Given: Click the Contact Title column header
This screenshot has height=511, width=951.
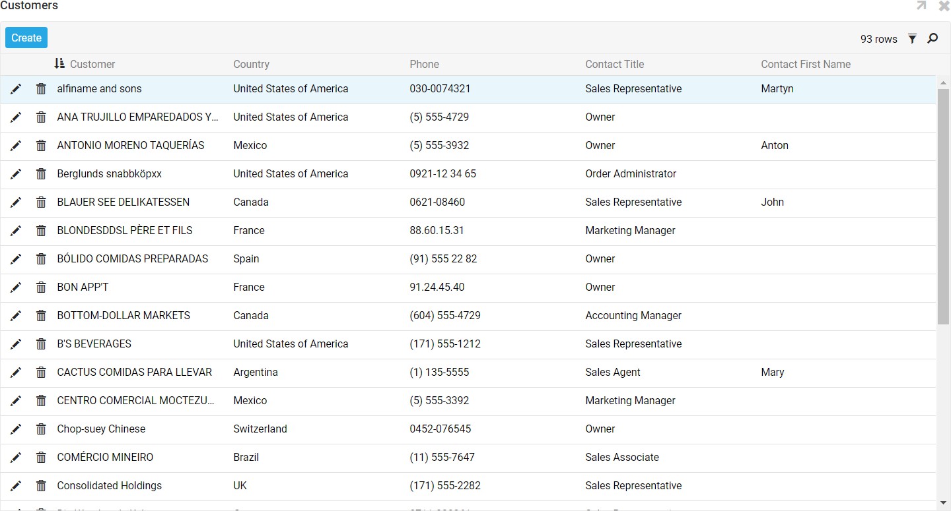Looking at the screenshot, I should [x=614, y=64].
